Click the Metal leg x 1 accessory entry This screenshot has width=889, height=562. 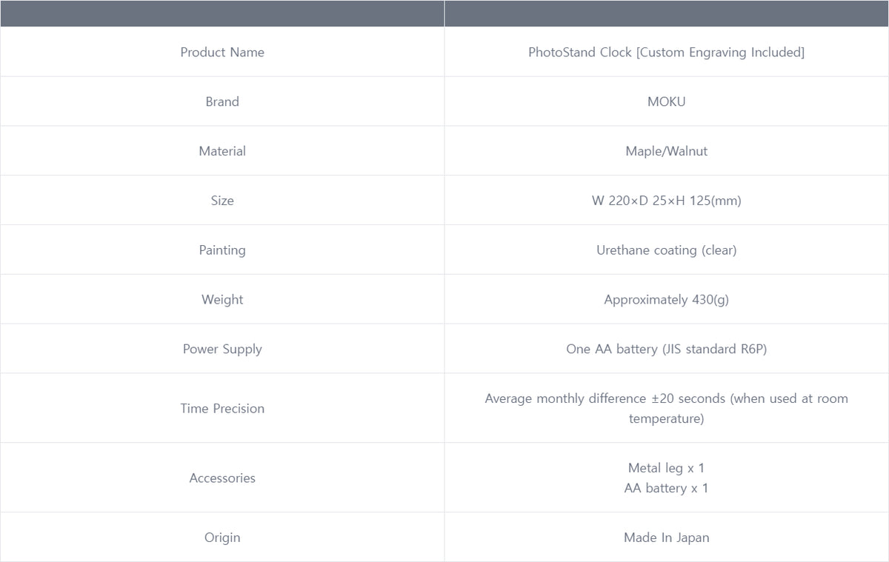coord(666,468)
